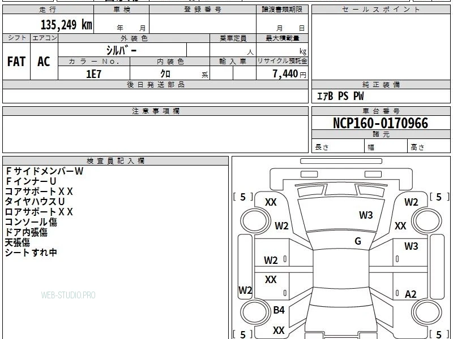Select the FAT shift value
453x339 pixels.
tap(16, 62)
